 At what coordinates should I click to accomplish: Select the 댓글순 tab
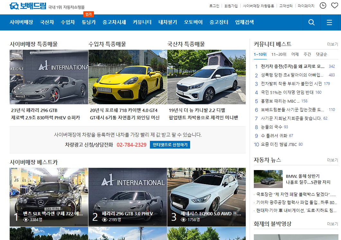pyautogui.click(x=321, y=55)
